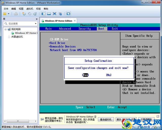The height and width of the screenshot is (130, 162).
Task: Open the 文件 menu
Action: [6, 9]
